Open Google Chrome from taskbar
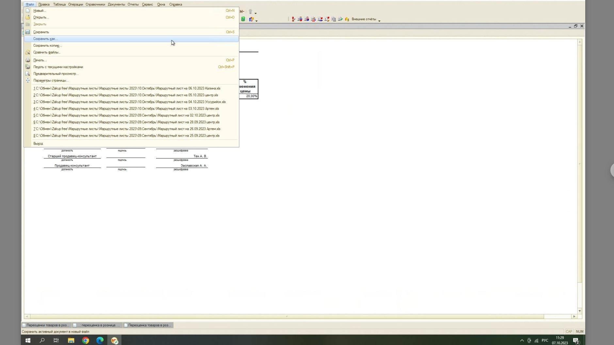 tap(86, 340)
